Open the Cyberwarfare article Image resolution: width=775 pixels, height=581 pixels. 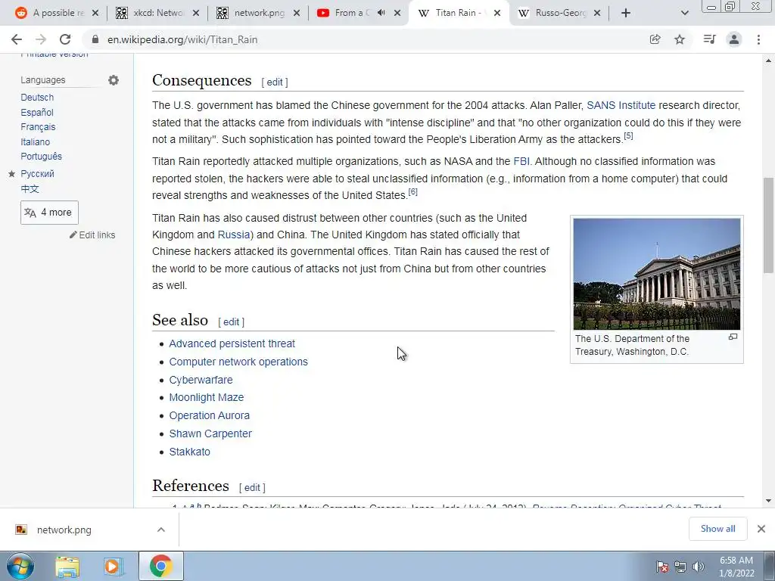tap(201, 380)
